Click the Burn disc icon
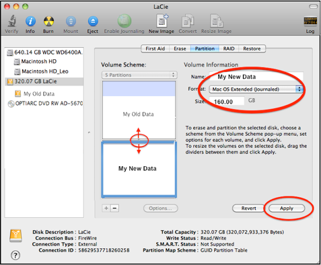 (x=48, y=22)
